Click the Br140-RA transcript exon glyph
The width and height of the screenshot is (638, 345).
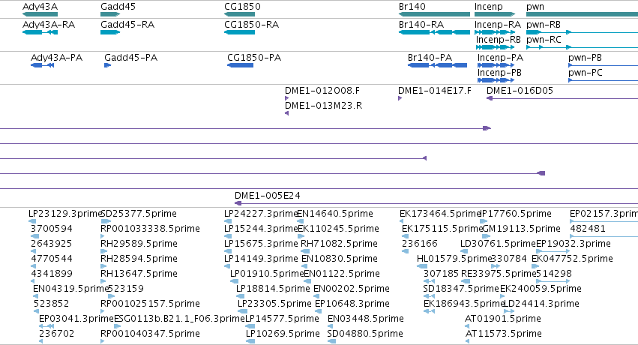coord(434,32)
